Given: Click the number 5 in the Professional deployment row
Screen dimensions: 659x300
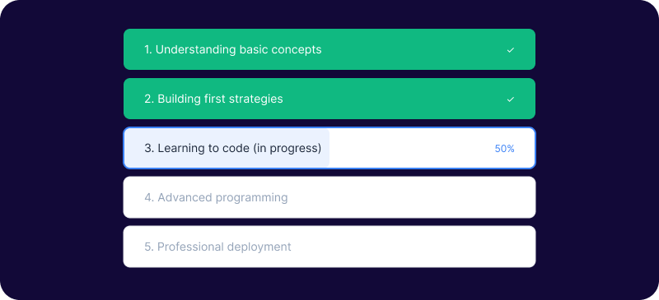Looking at the screenshot, I should (149, 247).
